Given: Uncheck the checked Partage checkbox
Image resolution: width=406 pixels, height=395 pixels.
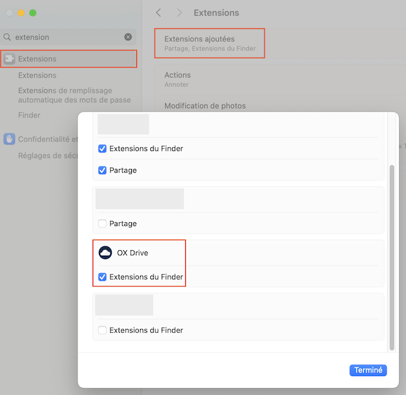Looking at the screenshot, I should click(x=102, y=170).
